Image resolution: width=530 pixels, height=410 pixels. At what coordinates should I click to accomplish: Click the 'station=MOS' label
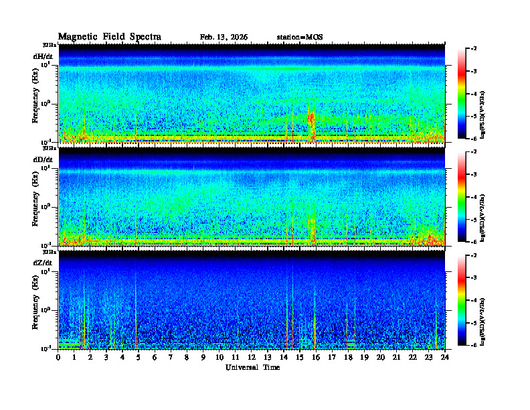(x=300, y=38)
